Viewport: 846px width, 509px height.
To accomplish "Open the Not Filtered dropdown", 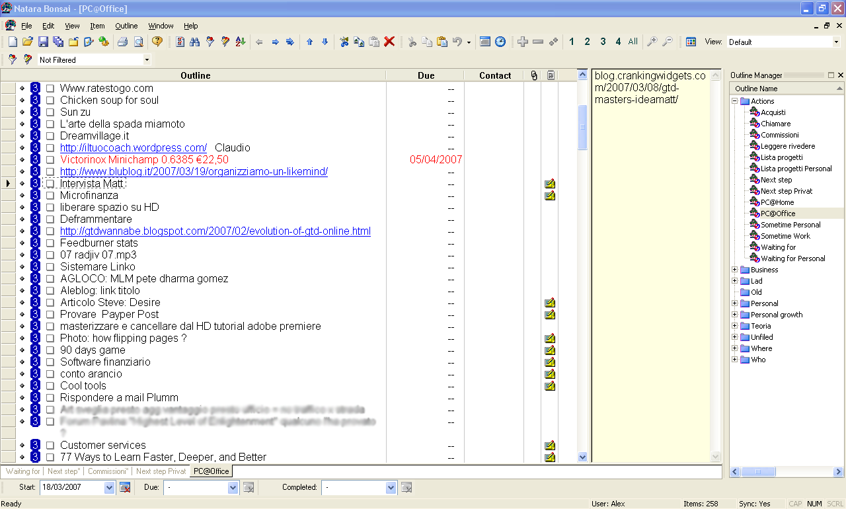I will click(147, 59).
